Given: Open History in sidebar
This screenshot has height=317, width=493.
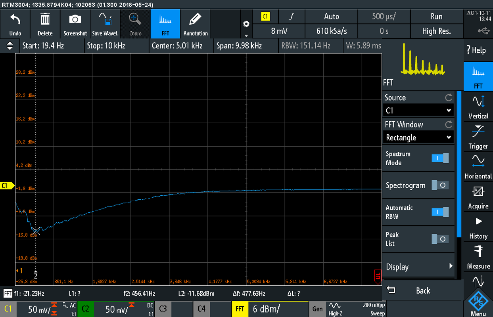Looking at the screenshot, I should coord(478,227).
